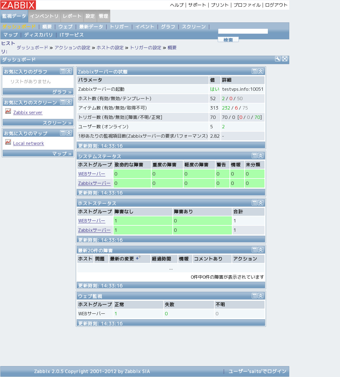Open the お気に入りのグラフ widget menu icon
Screen dimensions: 340x377
click(63, 71)
